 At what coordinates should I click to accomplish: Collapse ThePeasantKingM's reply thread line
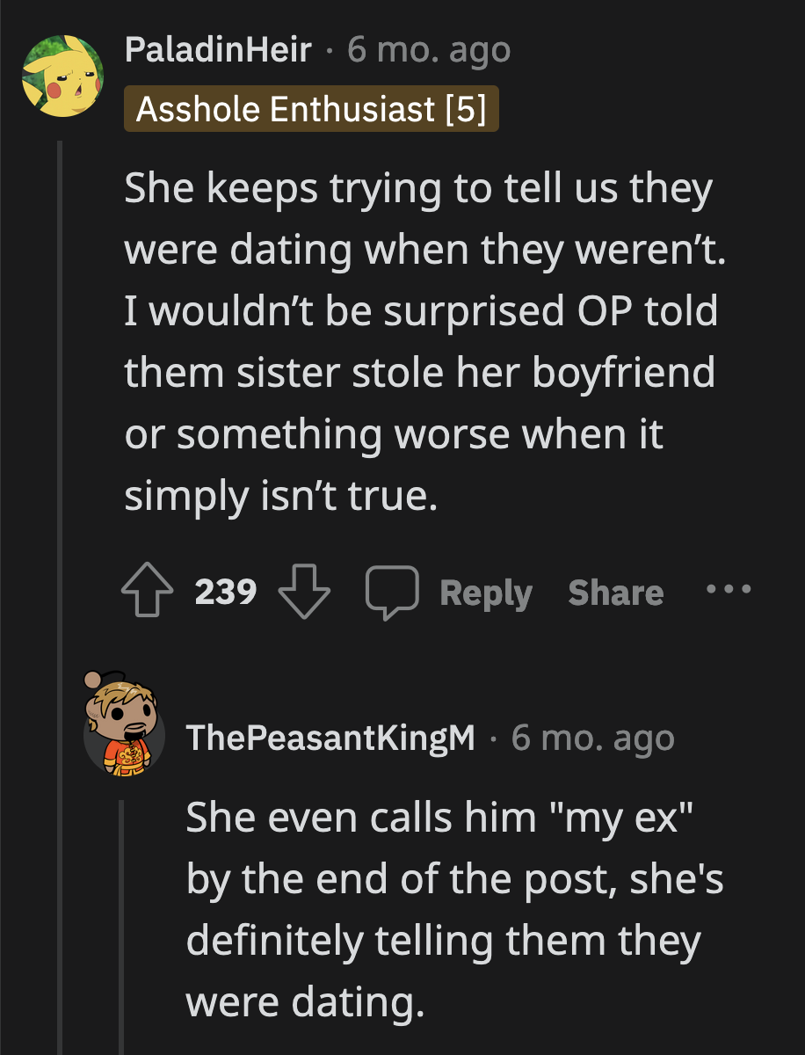[122, 923]
